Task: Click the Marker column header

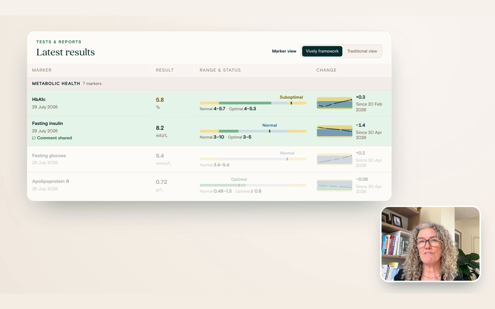Action: [42, 70]
